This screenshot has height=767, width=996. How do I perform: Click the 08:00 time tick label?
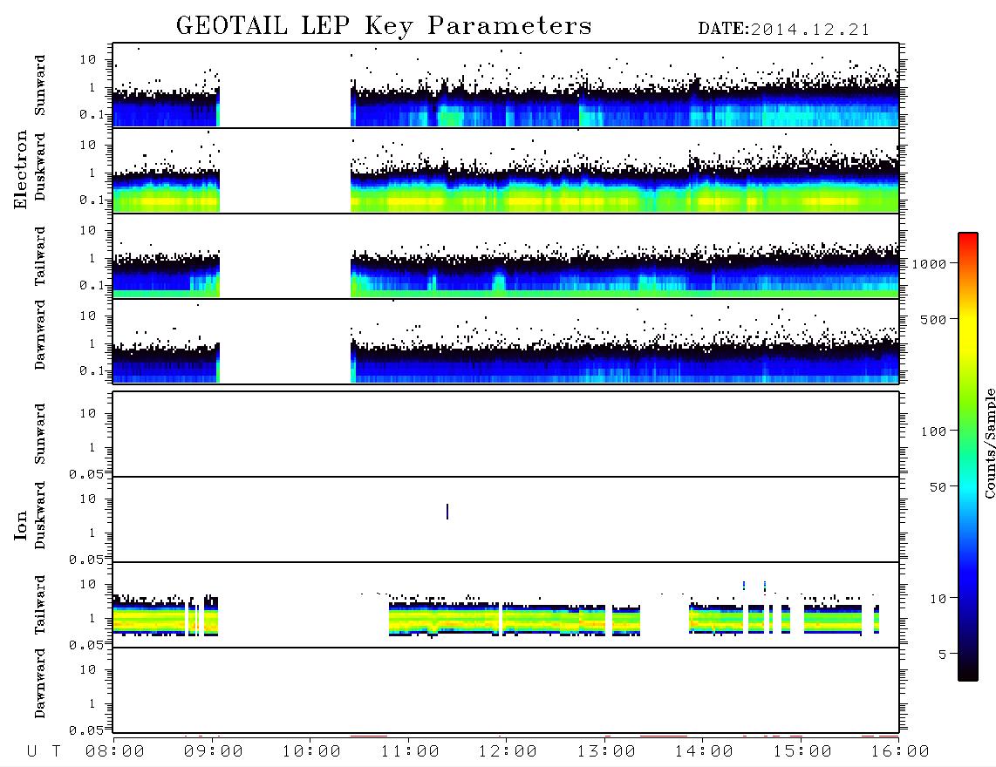click(x=115, y=752)
